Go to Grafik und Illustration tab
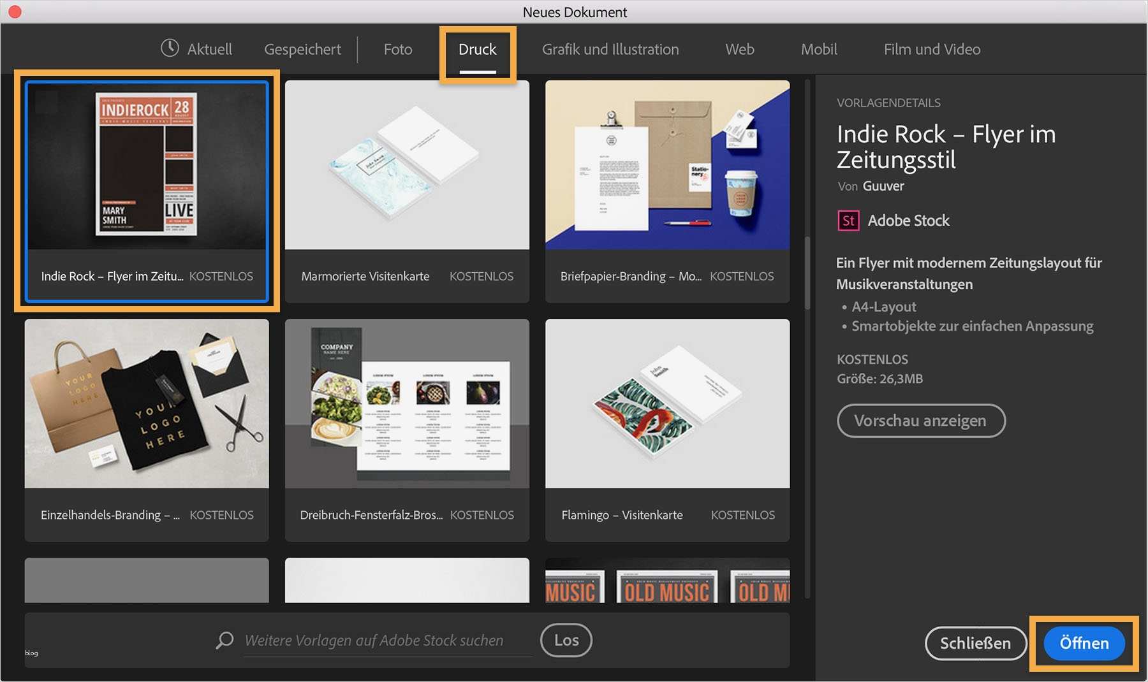1148x682 pixels. point(610,49)
